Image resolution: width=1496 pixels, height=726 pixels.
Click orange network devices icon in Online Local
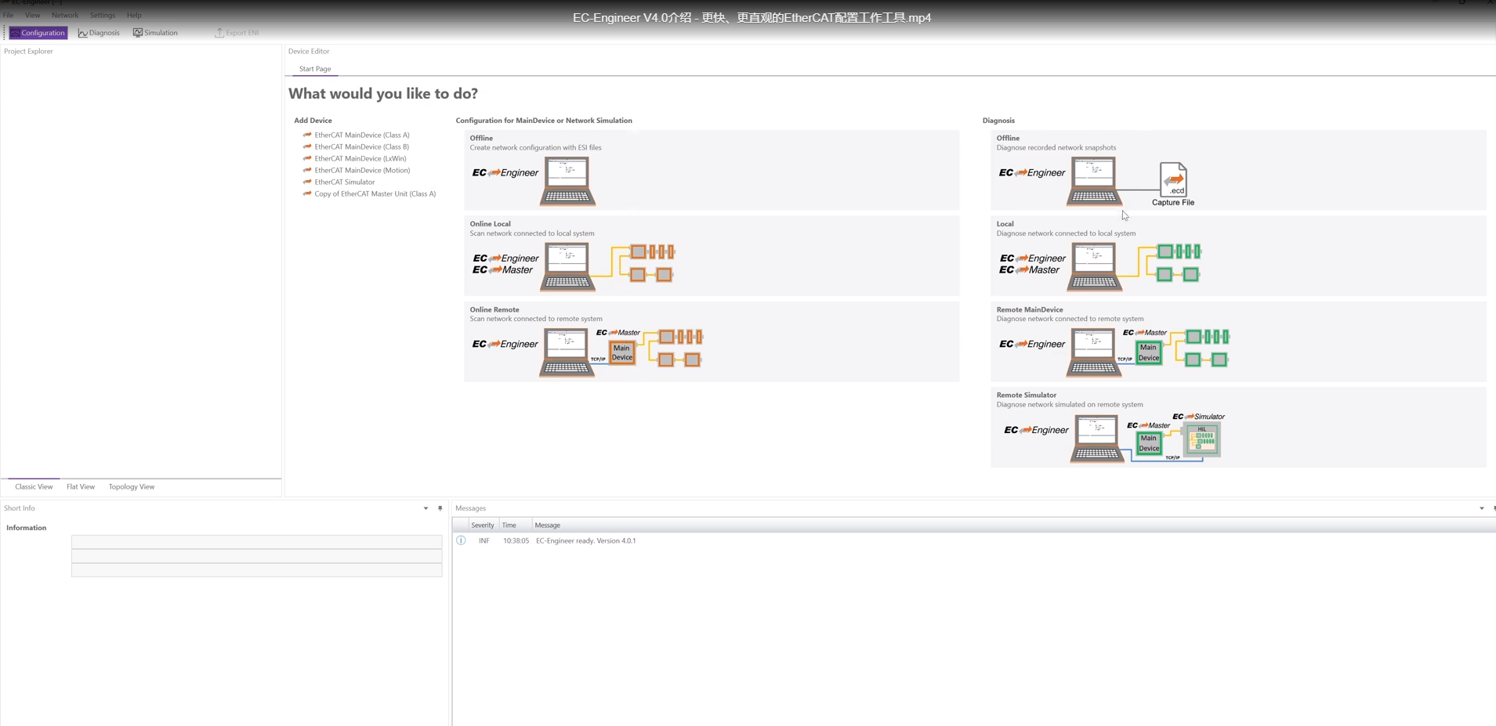pos(652,263)
